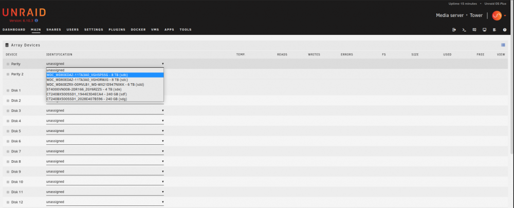Click the Disk 7 status indicator square
This screenshot has width=514, height=208.
tap(8, 152)
